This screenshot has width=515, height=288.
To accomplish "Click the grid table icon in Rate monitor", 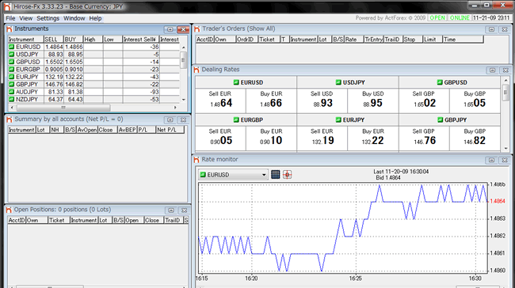I will pyautogui.click(x=276, y=175).
